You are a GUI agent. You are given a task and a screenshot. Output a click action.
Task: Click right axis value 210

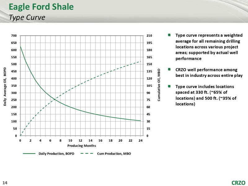point(149,36)
